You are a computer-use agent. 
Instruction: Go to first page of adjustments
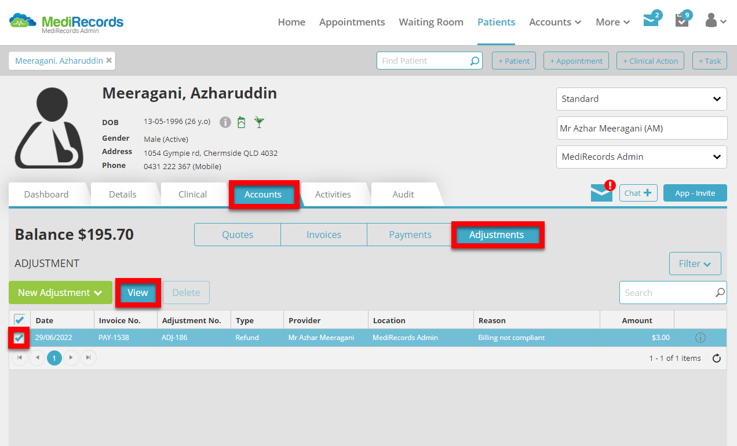[20, 358]
